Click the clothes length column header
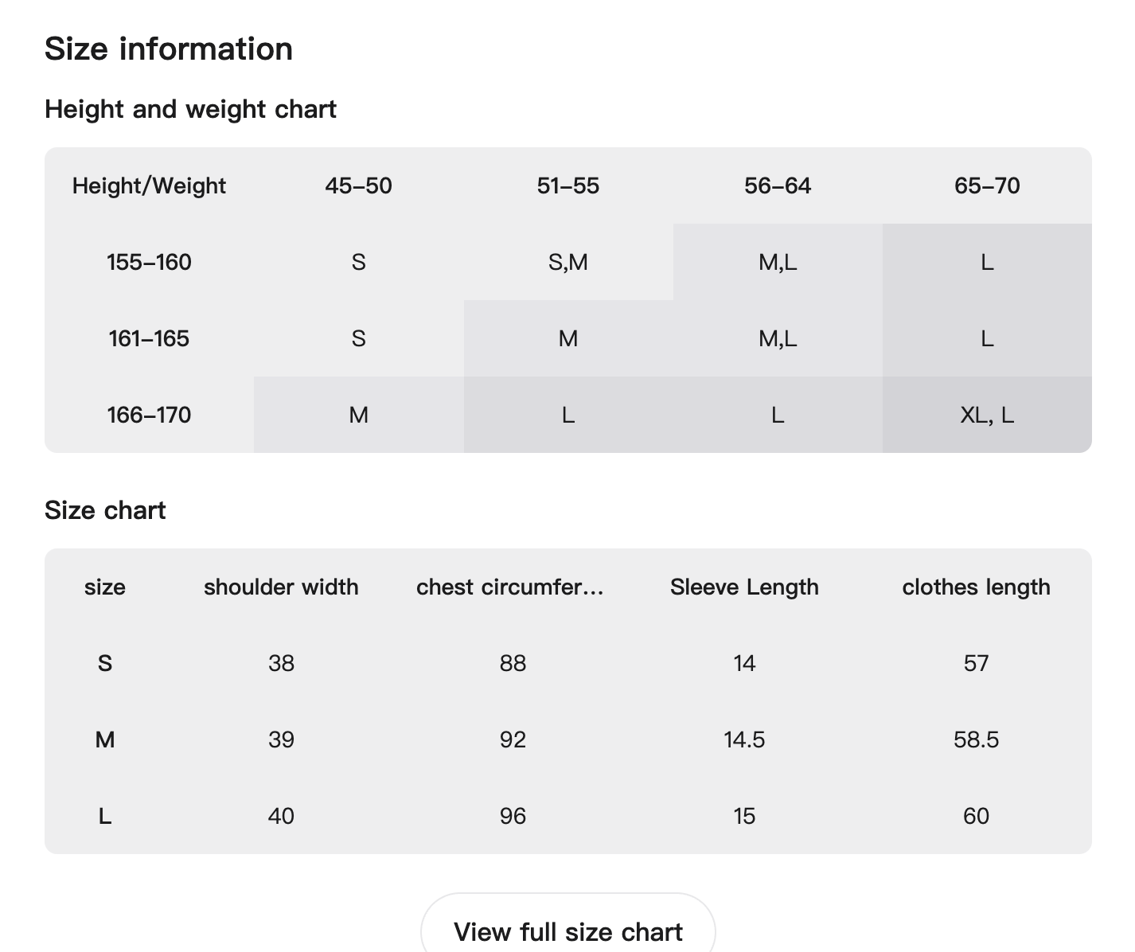The width and height of the screenshot is (1135, 952). pyautogui.click(x=976, y=587)
